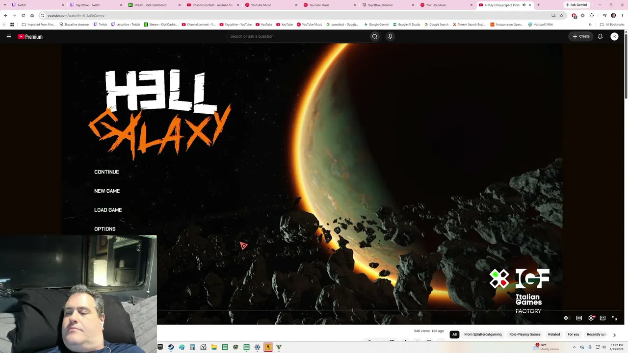Expand the bookmarks overflow chevron

(x=590, y=25)
